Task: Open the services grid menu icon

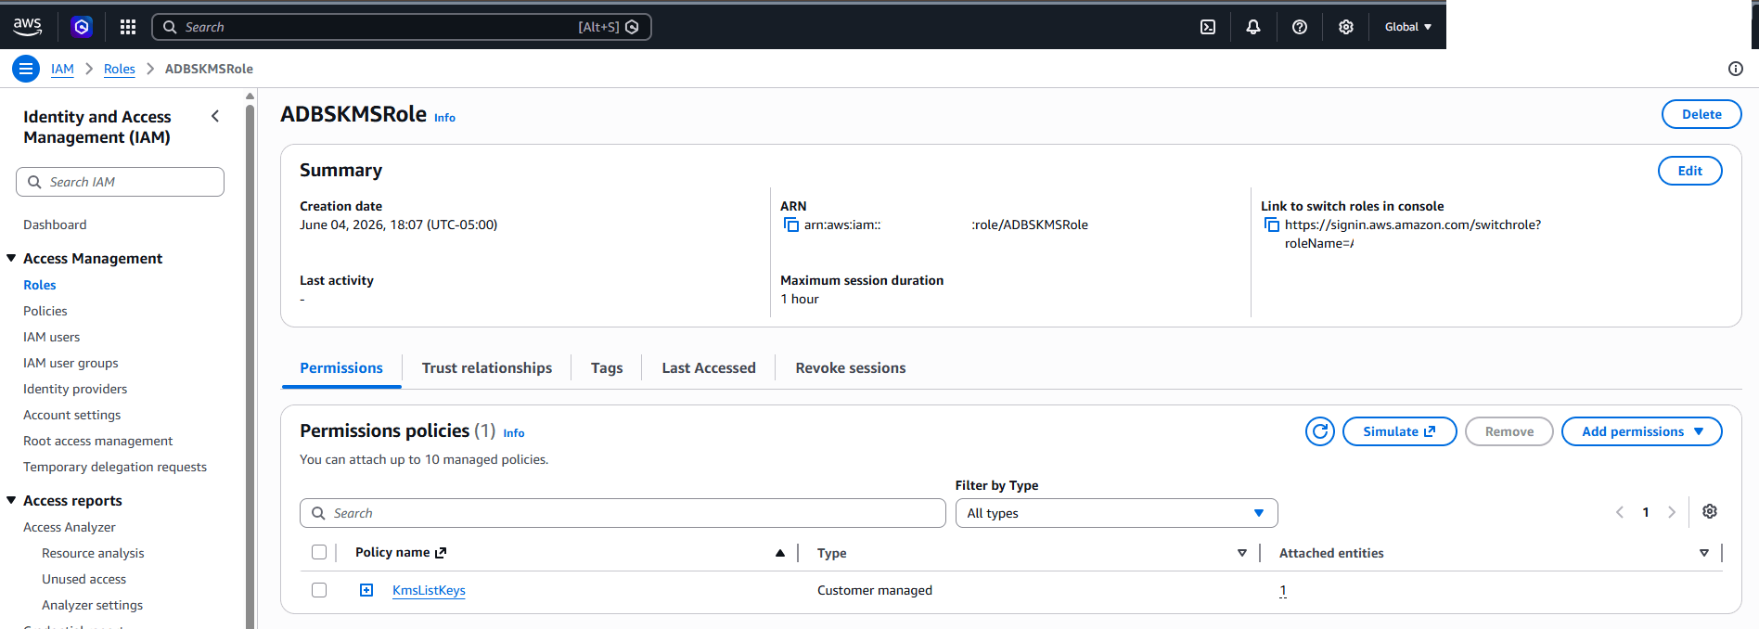Action: pyautogui.click(x=128, y=27)
